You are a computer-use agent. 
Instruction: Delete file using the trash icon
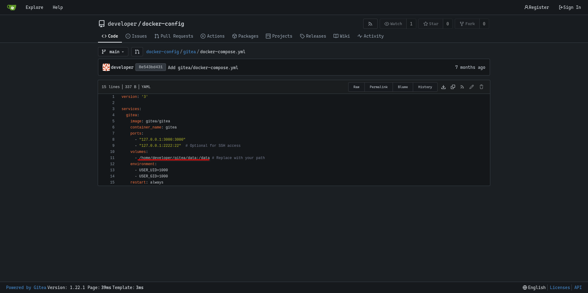pos(481,87)
